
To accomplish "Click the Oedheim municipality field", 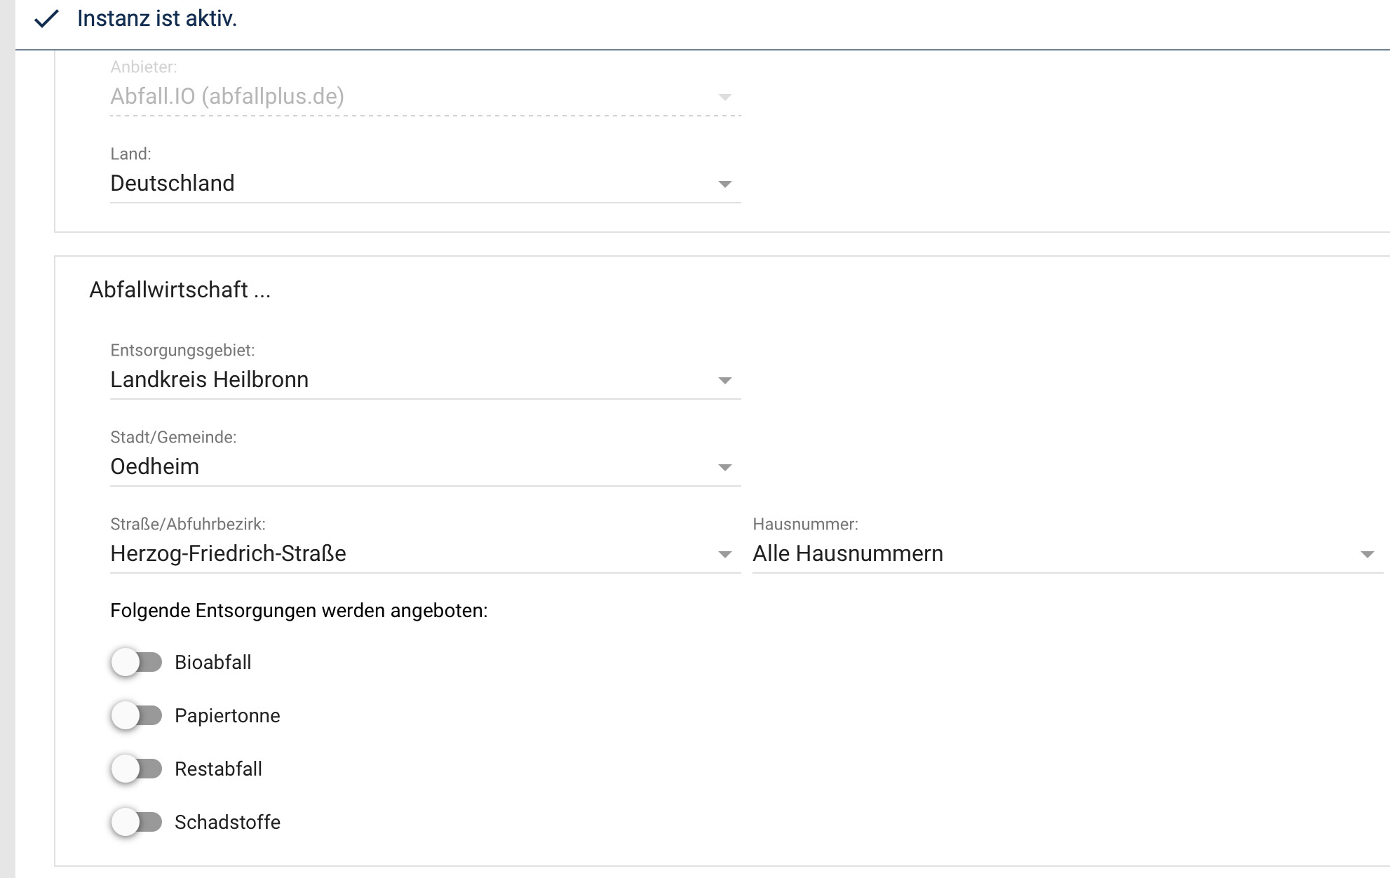I will [x=155, y=466].
